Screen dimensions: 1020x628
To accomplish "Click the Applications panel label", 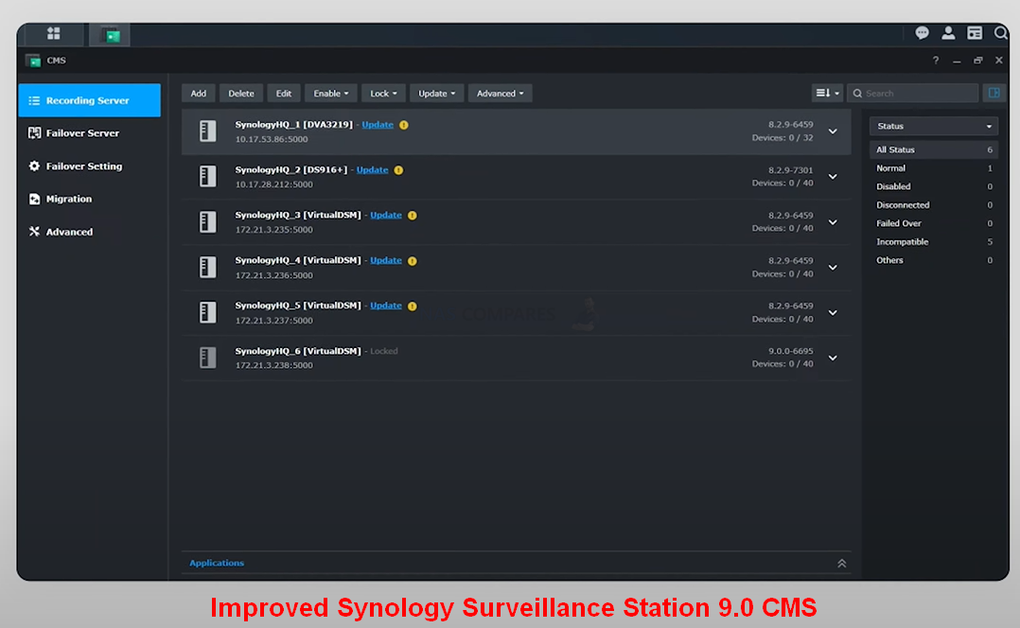I will (x=217, y=563).
